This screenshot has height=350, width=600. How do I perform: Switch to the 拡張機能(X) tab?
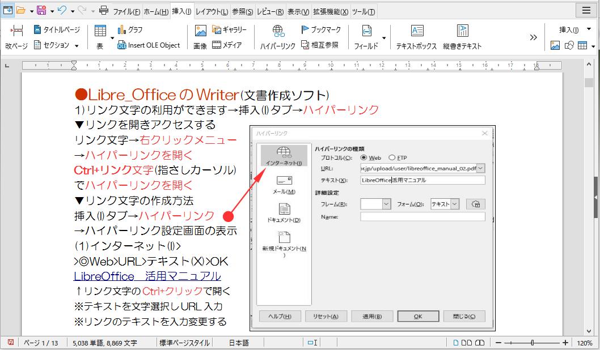click(x=331, y=11)
